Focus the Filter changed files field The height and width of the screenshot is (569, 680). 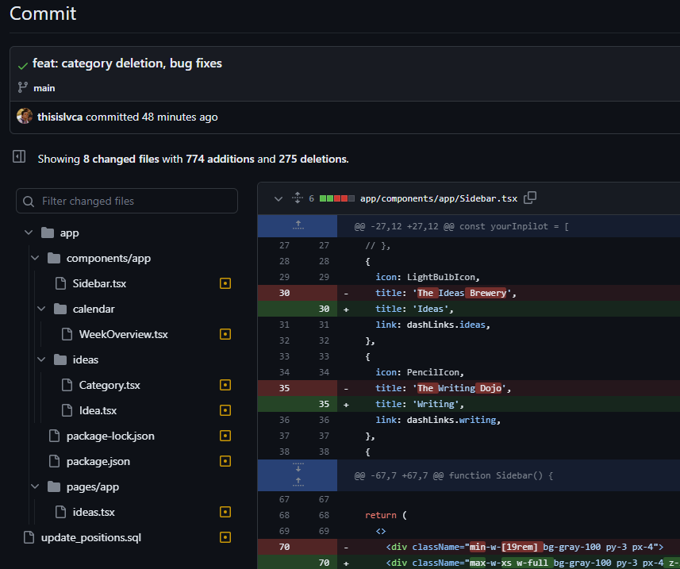127,201
